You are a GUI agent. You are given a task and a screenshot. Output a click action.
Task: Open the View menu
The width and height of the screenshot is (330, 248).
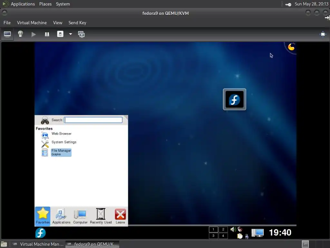coord(58,23)
